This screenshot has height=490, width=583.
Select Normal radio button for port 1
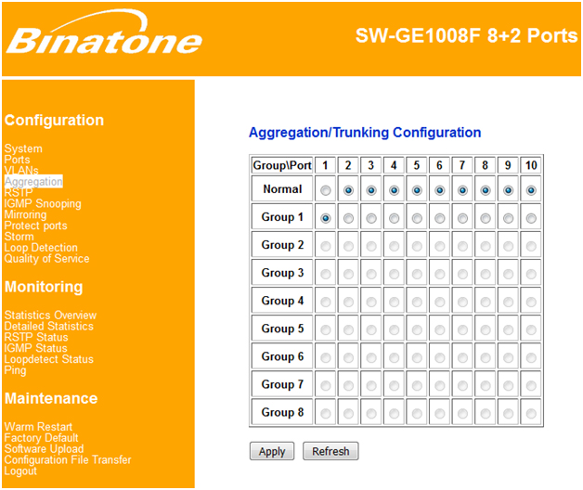point(326,190)
